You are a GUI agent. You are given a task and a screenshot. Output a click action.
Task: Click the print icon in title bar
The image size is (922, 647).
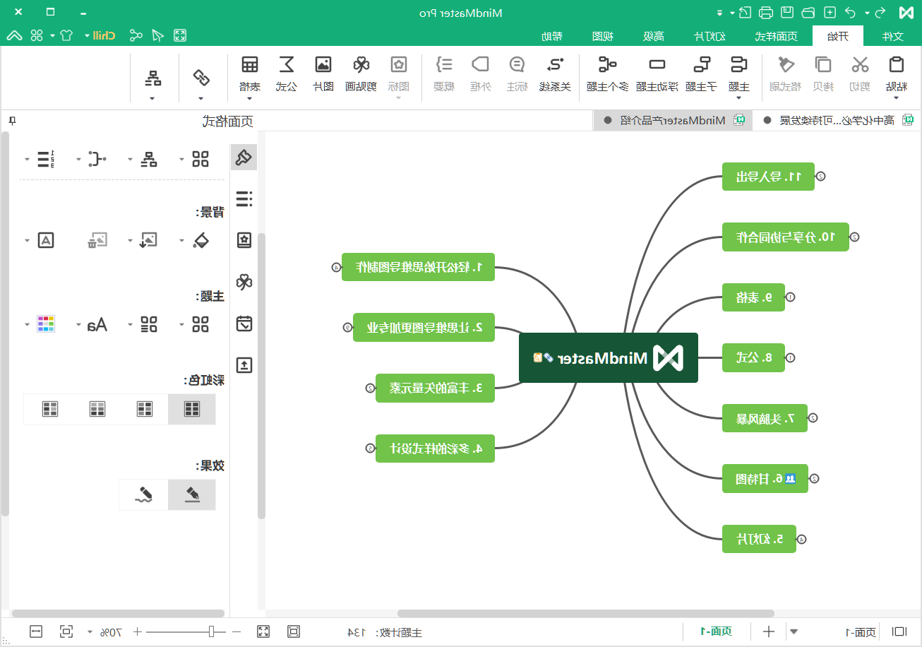pyautogui.click(x=766, y=13)
